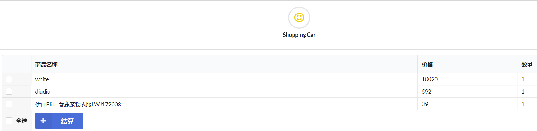Click the 价格 column header
The width and height of the screenshot is (537, 131).
coord(427,65)
